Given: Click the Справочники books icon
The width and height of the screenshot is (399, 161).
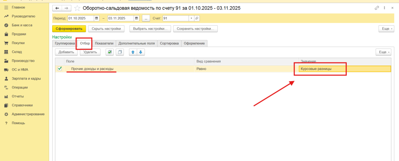Looking at the screenshot, I should pos(6,105).
